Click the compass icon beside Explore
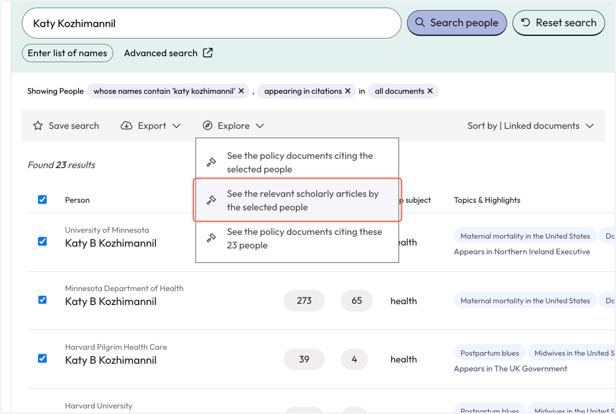The height and width of the screenshot is (414, 616). pos(207,126)
